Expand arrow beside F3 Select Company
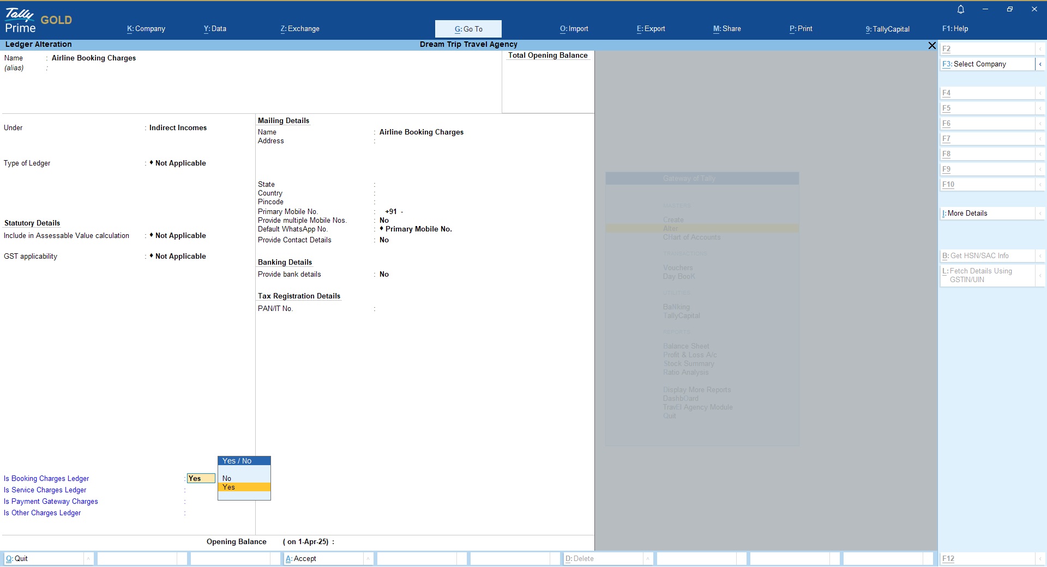Screen dimensions: 1047x567 pos(1040,64)
